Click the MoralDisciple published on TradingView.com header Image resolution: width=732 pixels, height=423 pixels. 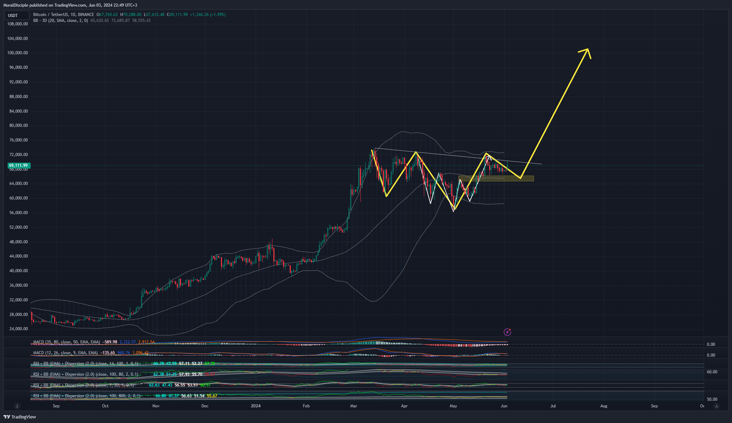pos(70,5)
